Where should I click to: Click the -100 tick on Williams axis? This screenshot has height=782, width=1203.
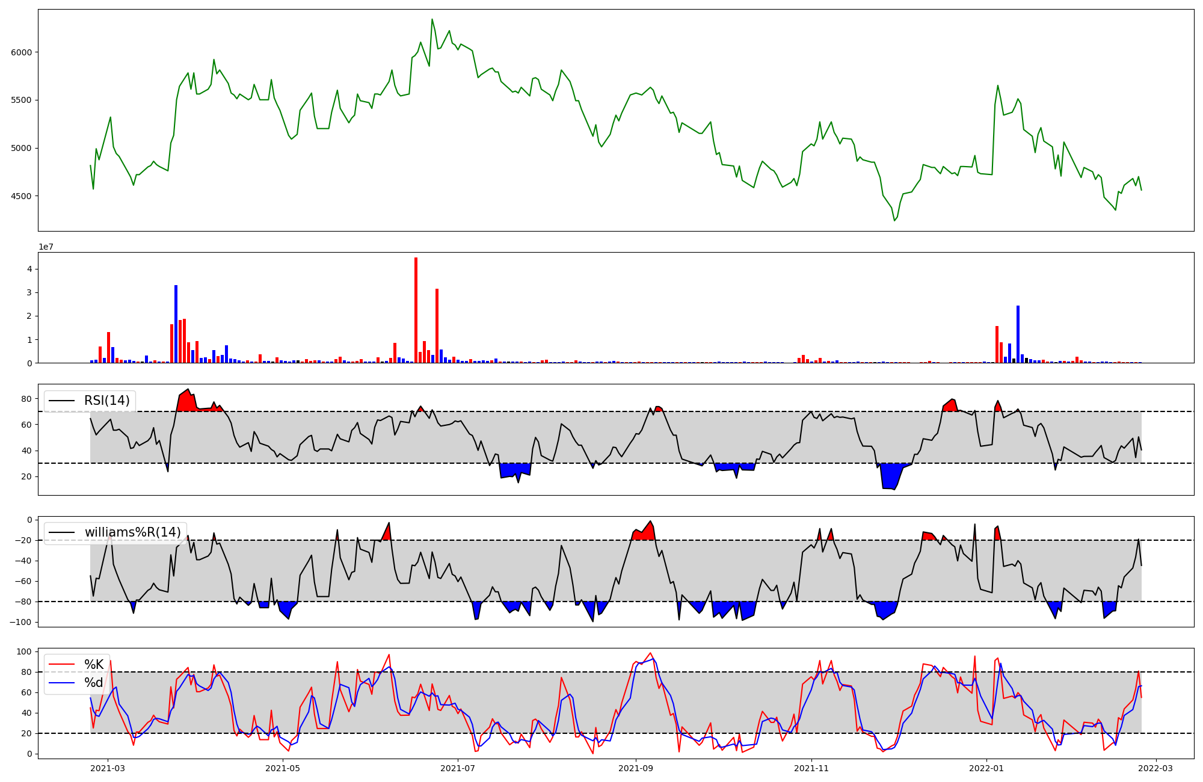coord(22,622)
